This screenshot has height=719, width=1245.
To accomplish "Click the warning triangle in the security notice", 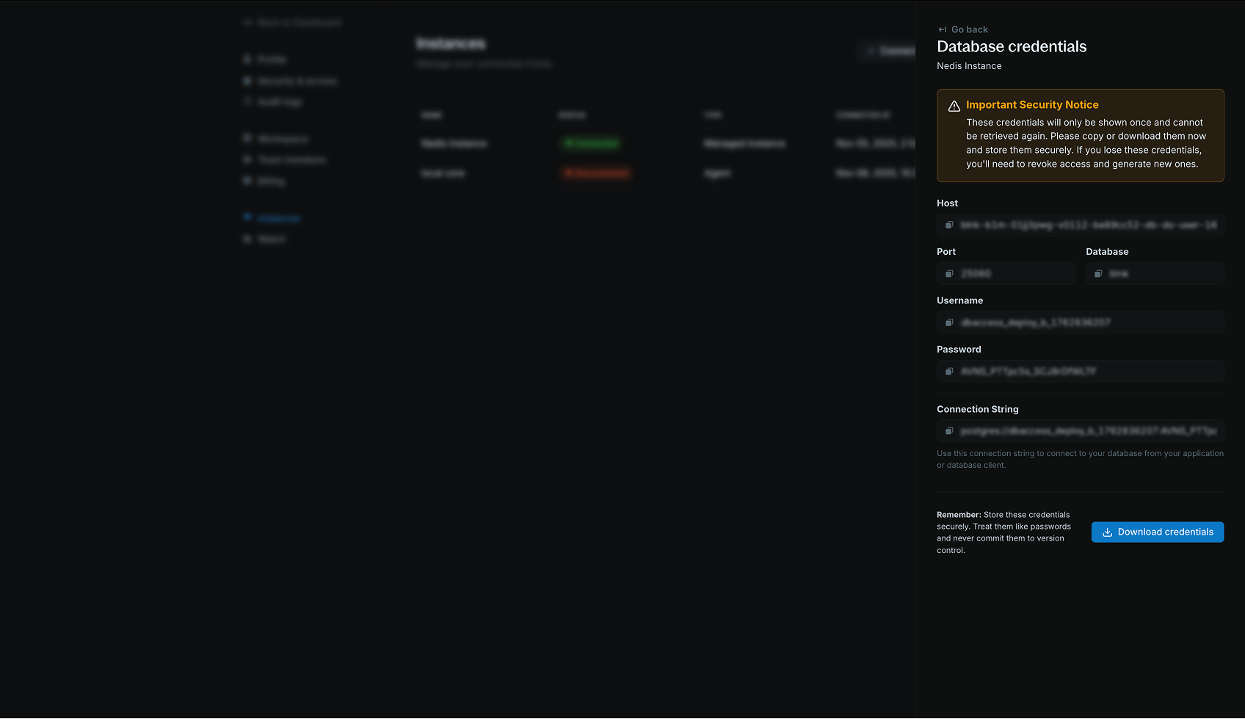I will (x=954, y=105).
